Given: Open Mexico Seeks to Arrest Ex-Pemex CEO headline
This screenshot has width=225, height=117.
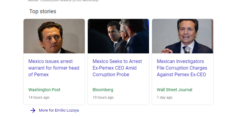Looking at the screenshot, I should point(117,68).
